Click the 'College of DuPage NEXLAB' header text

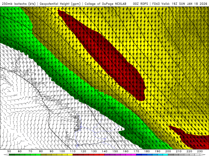point(106,4)
